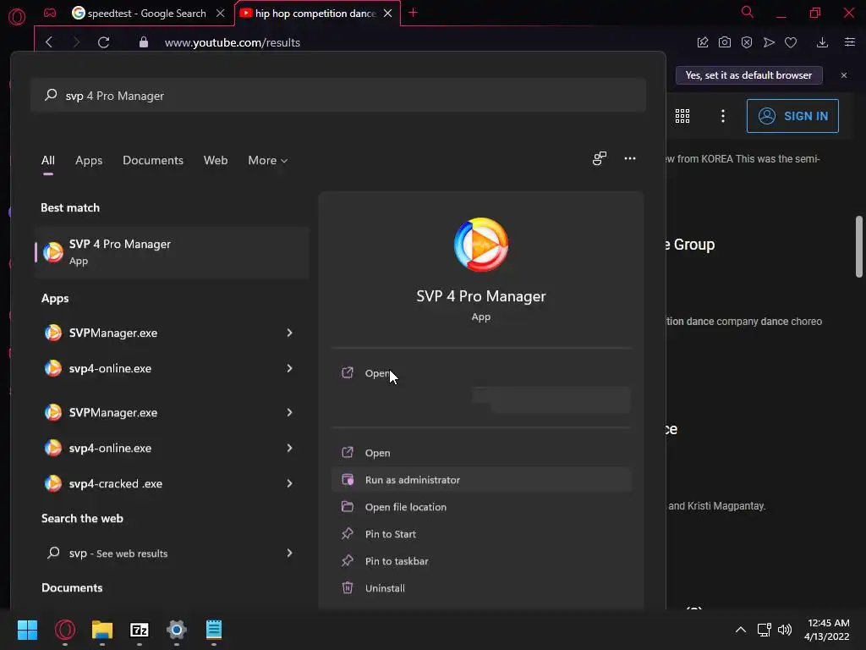Open the Start search options ellipsis
This screenshot has height=650, width=866.
(630, 158)
